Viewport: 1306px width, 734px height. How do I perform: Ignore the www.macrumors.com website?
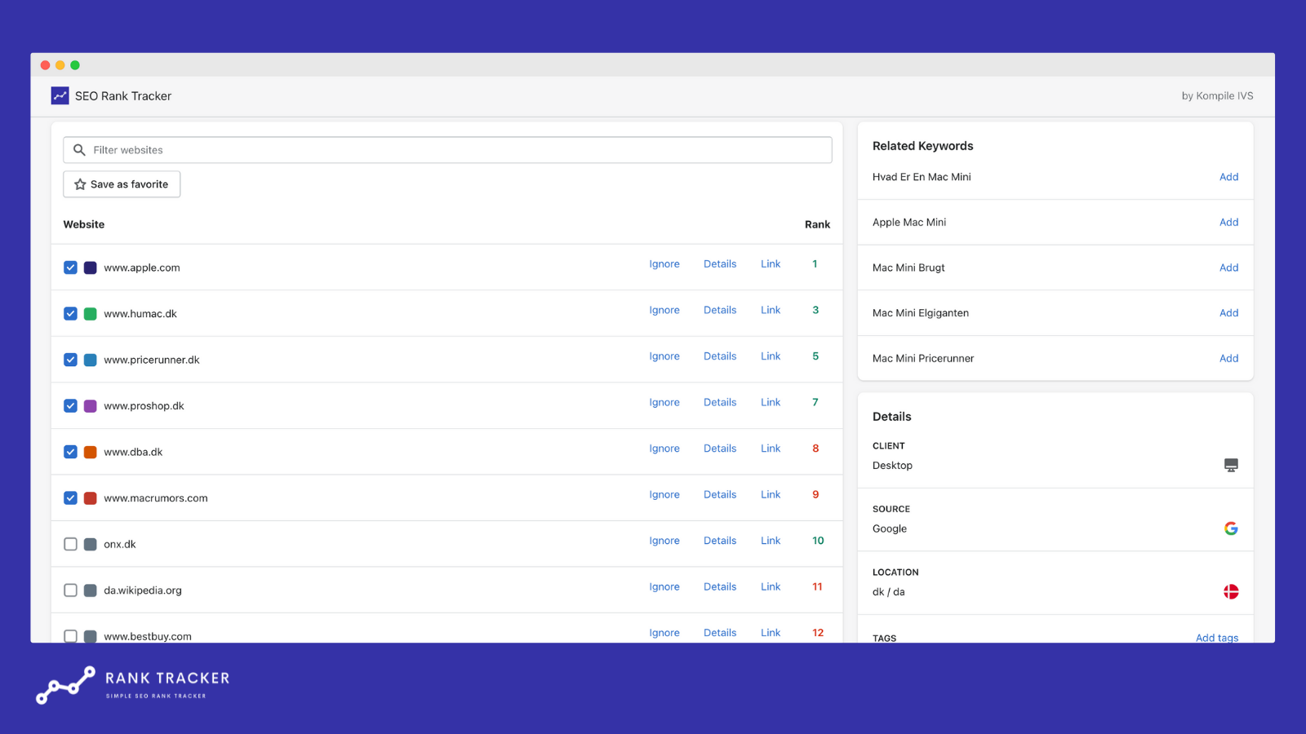[664, 494]
